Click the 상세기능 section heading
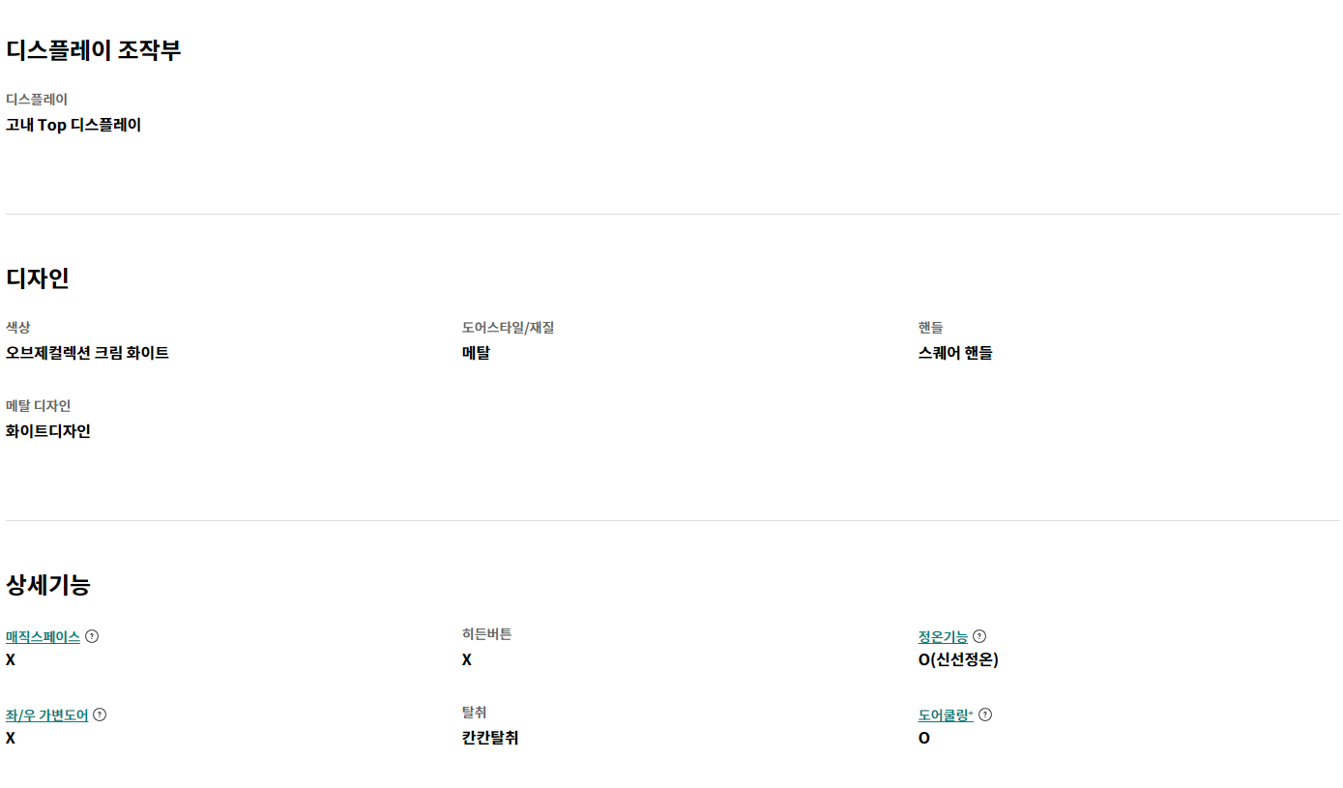 (x=48, y=584)
